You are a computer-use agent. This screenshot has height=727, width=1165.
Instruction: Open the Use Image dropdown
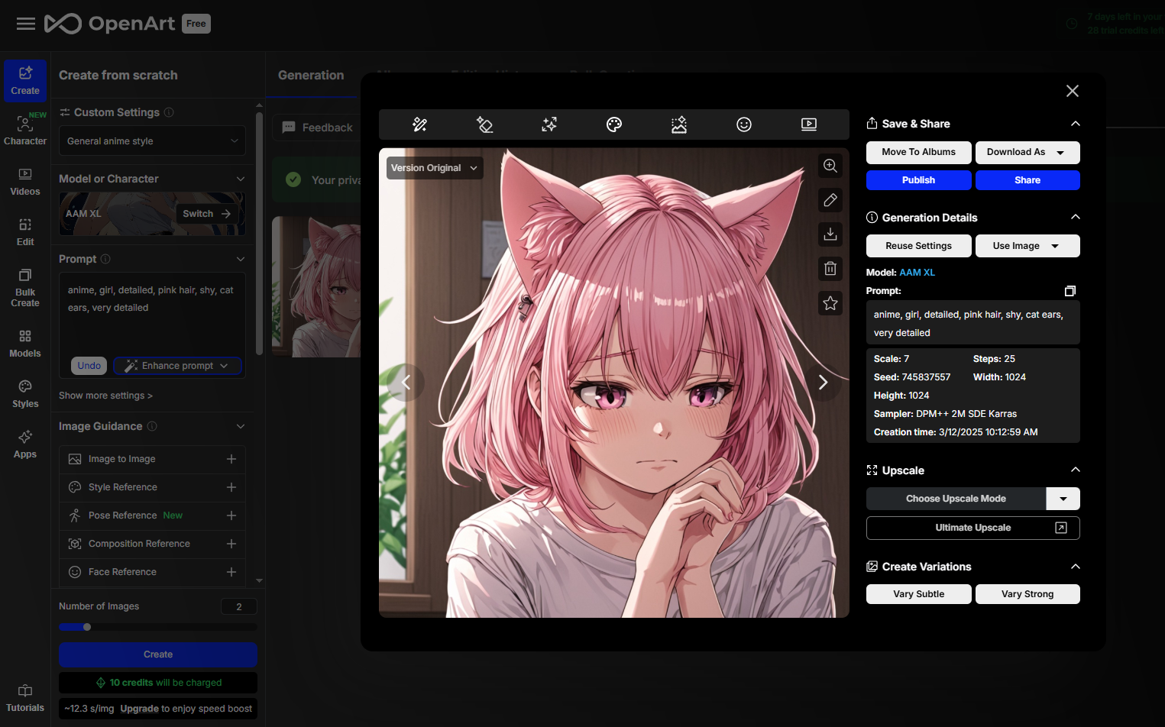(1027, 246)
